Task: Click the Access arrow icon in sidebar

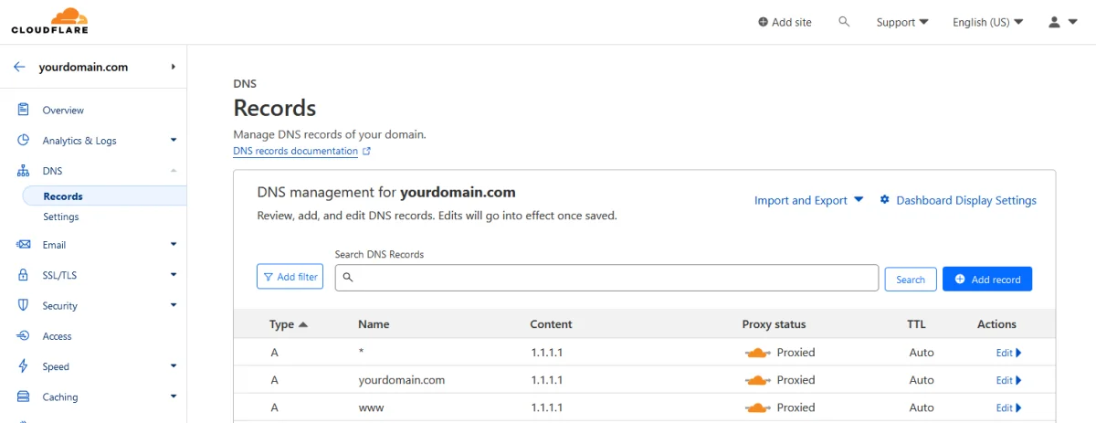Action: tap(24, 336)
